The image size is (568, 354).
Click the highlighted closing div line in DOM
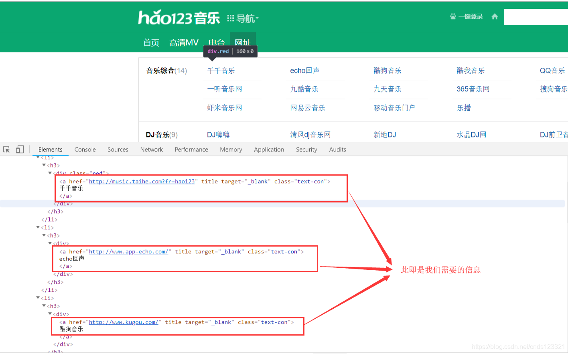point(282,204)
